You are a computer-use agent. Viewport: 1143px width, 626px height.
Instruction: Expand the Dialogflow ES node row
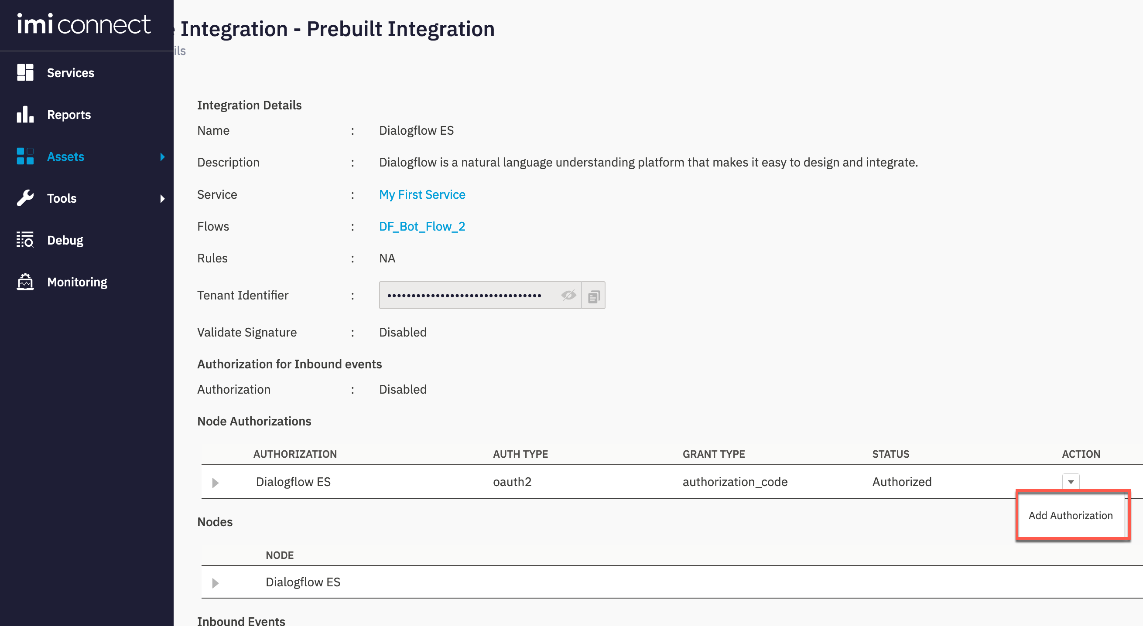[x=215, y=582]
